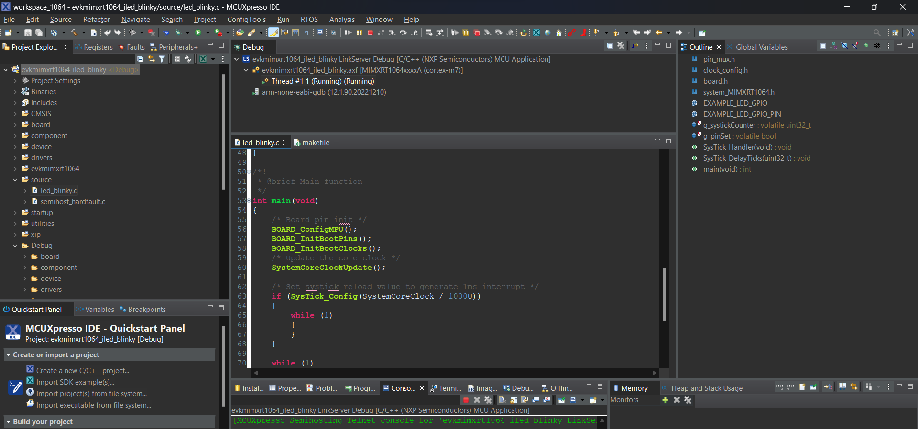Click the red Terminate debug button
The width and height of the screenshot is (918, 429).
point(370,32)
